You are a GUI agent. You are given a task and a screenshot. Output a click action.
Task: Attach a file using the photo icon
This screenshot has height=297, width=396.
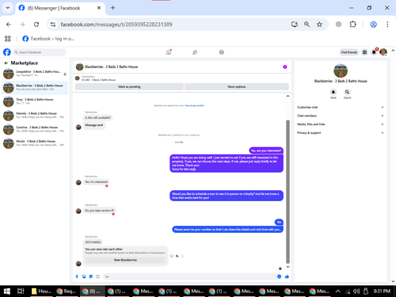pos(84,276)
